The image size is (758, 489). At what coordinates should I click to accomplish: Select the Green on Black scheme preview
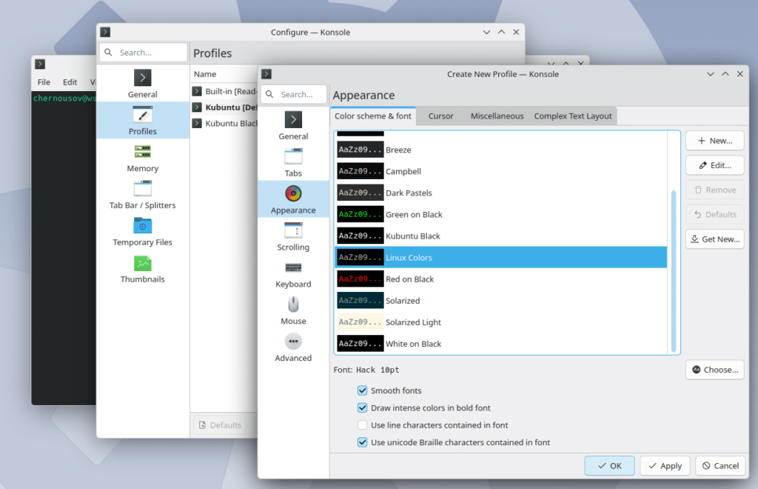pyautogui.click(x=360, y=214)
